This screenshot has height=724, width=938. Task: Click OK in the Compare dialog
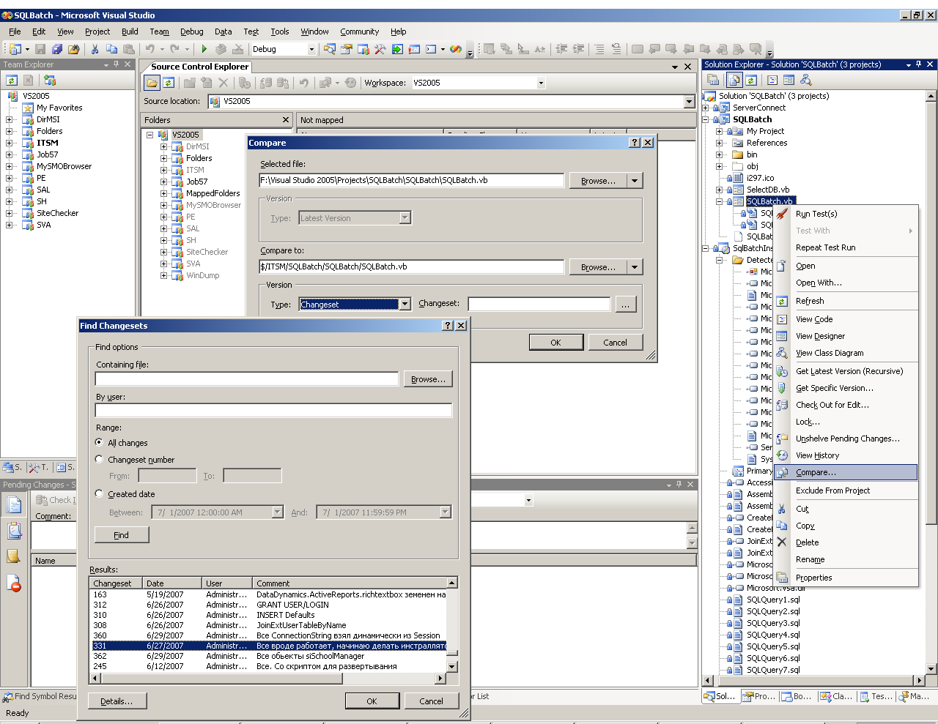(555, 342)
